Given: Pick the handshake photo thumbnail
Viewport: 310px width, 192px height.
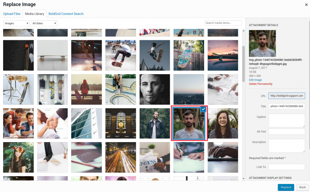Looking at the screenshot, I should click(x=52, y=123).
